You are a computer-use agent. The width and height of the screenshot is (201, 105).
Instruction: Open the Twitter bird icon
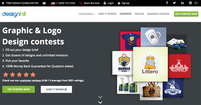coord(174,3)
